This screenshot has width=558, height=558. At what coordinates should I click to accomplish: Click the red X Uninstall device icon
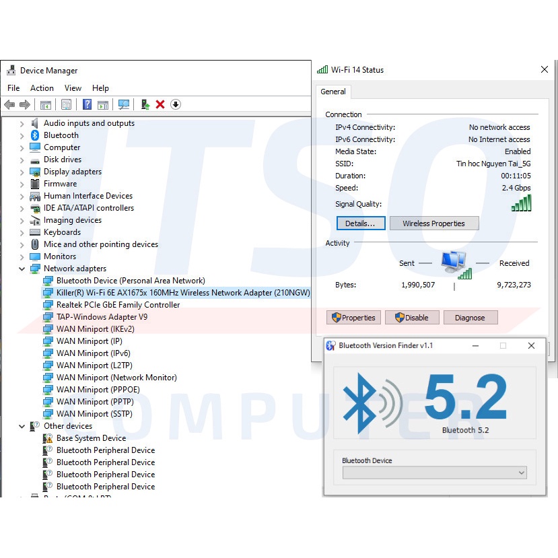[160, 104]
